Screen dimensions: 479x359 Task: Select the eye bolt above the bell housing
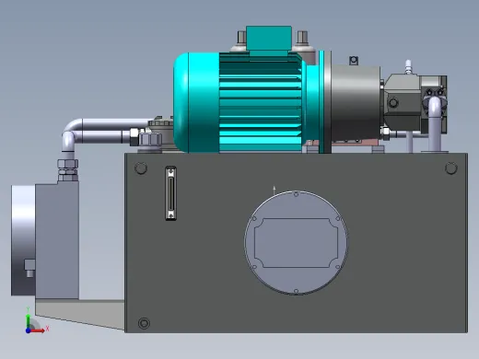pyautogui.click(x=354, y=61)
